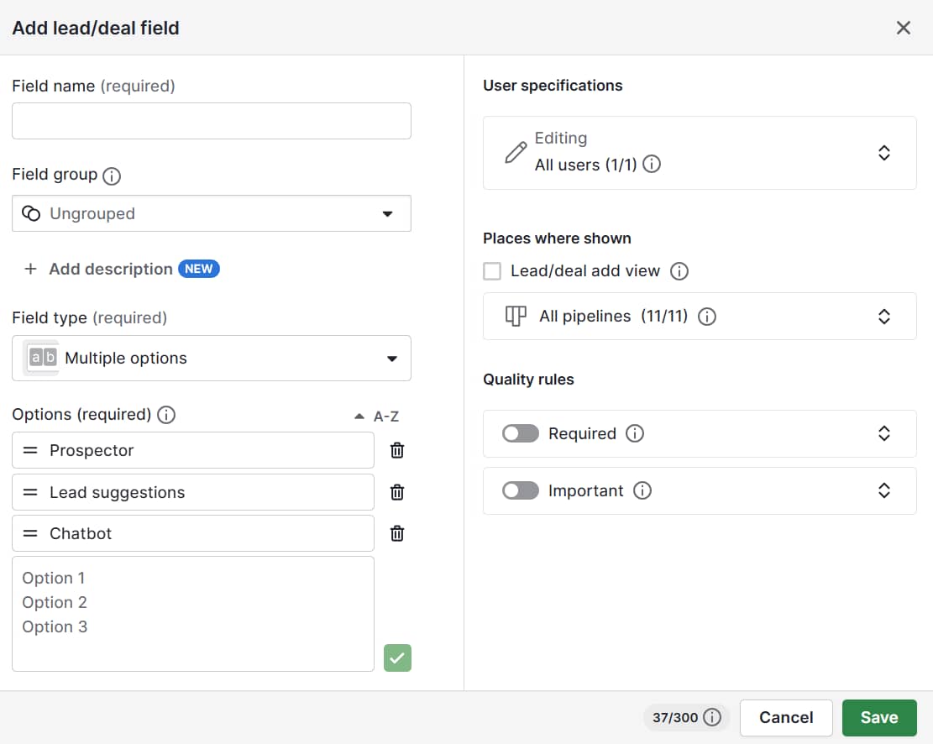Save the new lead/deal field

(x=879, y=717)
